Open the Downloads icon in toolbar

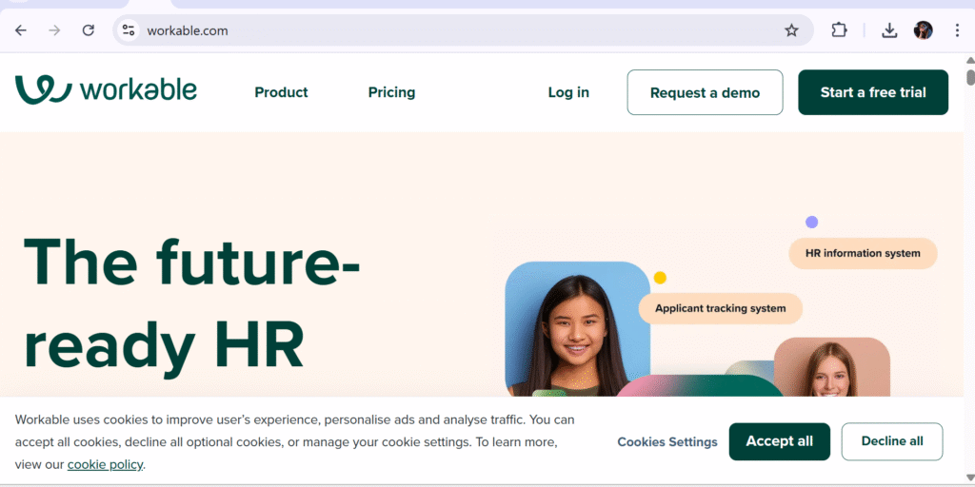889,30
